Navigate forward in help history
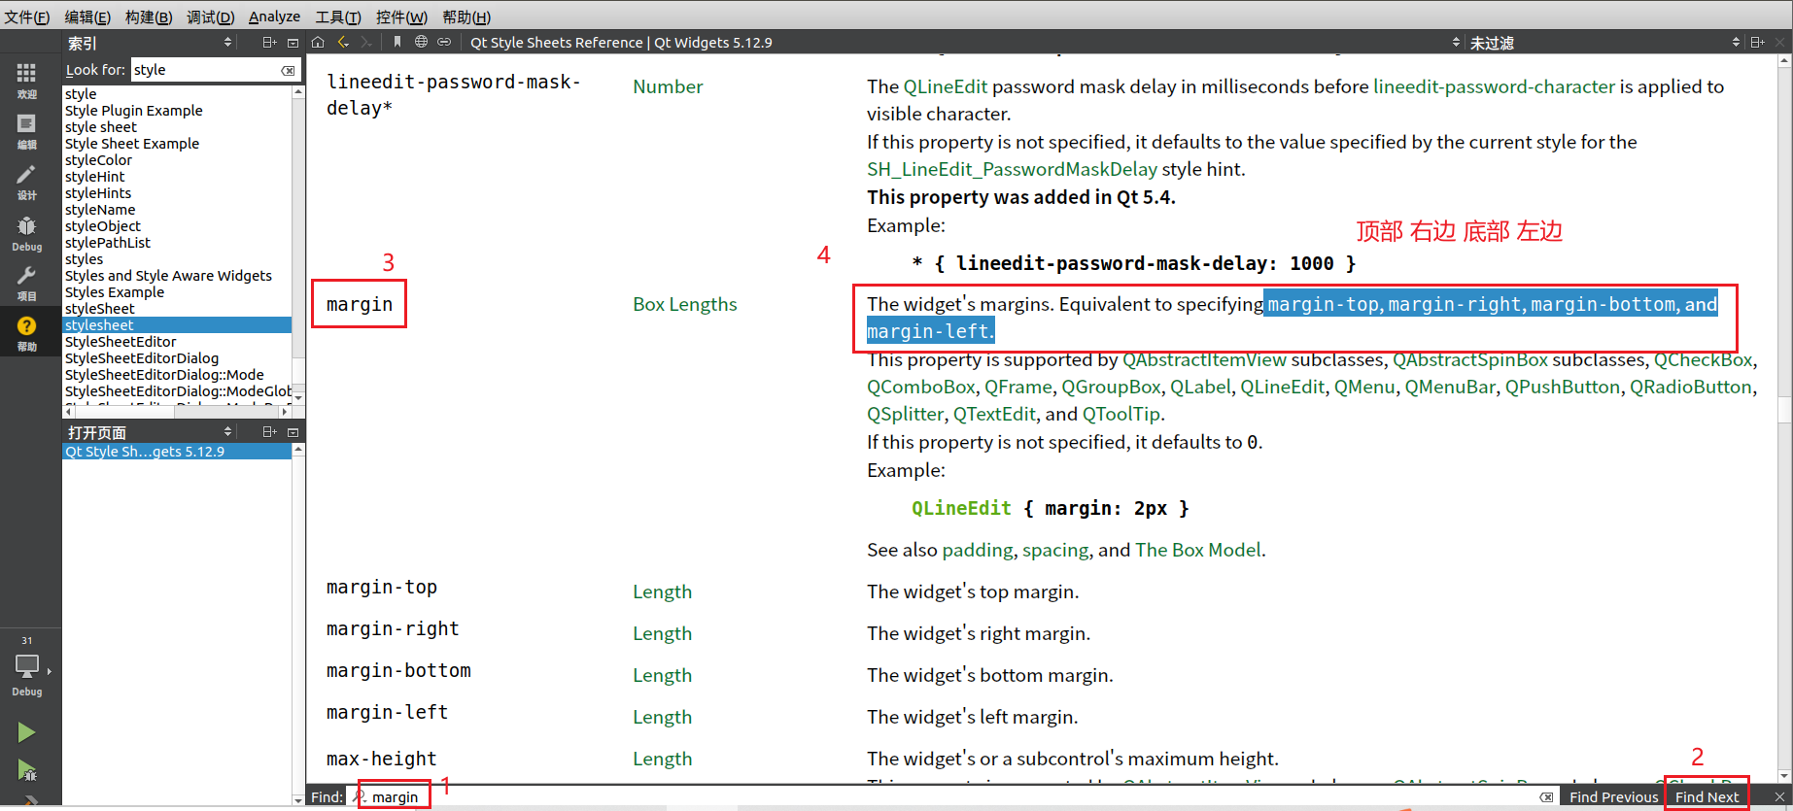Viewport: 1793px width, 811px height. point(366,42)
